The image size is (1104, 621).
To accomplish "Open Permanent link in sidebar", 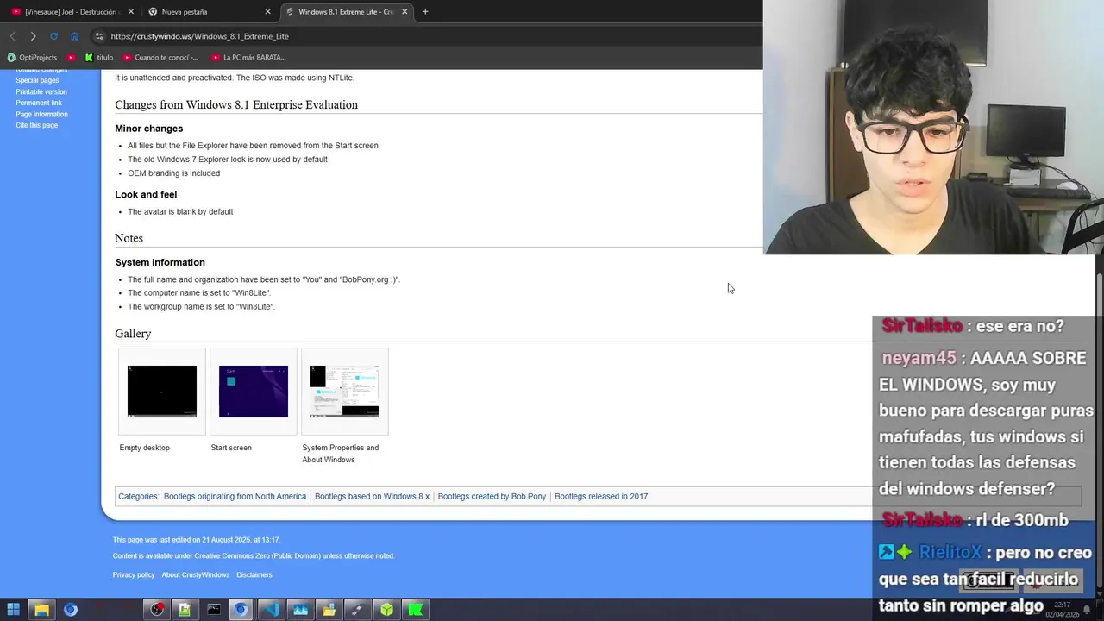I will [39, 103].
